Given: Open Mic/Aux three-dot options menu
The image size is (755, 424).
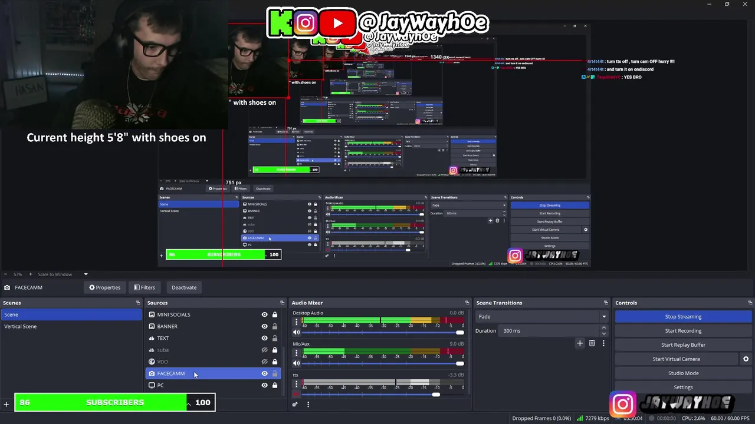Looking at the screenshot, I should tap(296, 353).
